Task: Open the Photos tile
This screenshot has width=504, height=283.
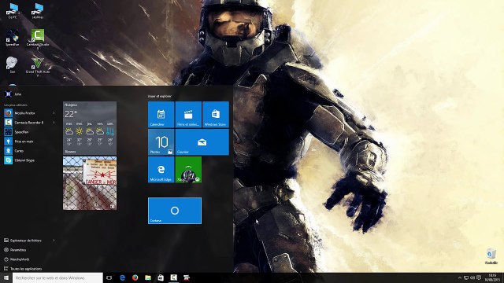Action: (161, 142)
